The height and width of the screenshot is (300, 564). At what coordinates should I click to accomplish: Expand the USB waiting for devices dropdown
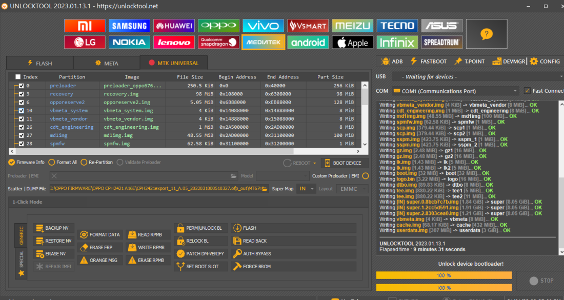[x=478, y=76]
